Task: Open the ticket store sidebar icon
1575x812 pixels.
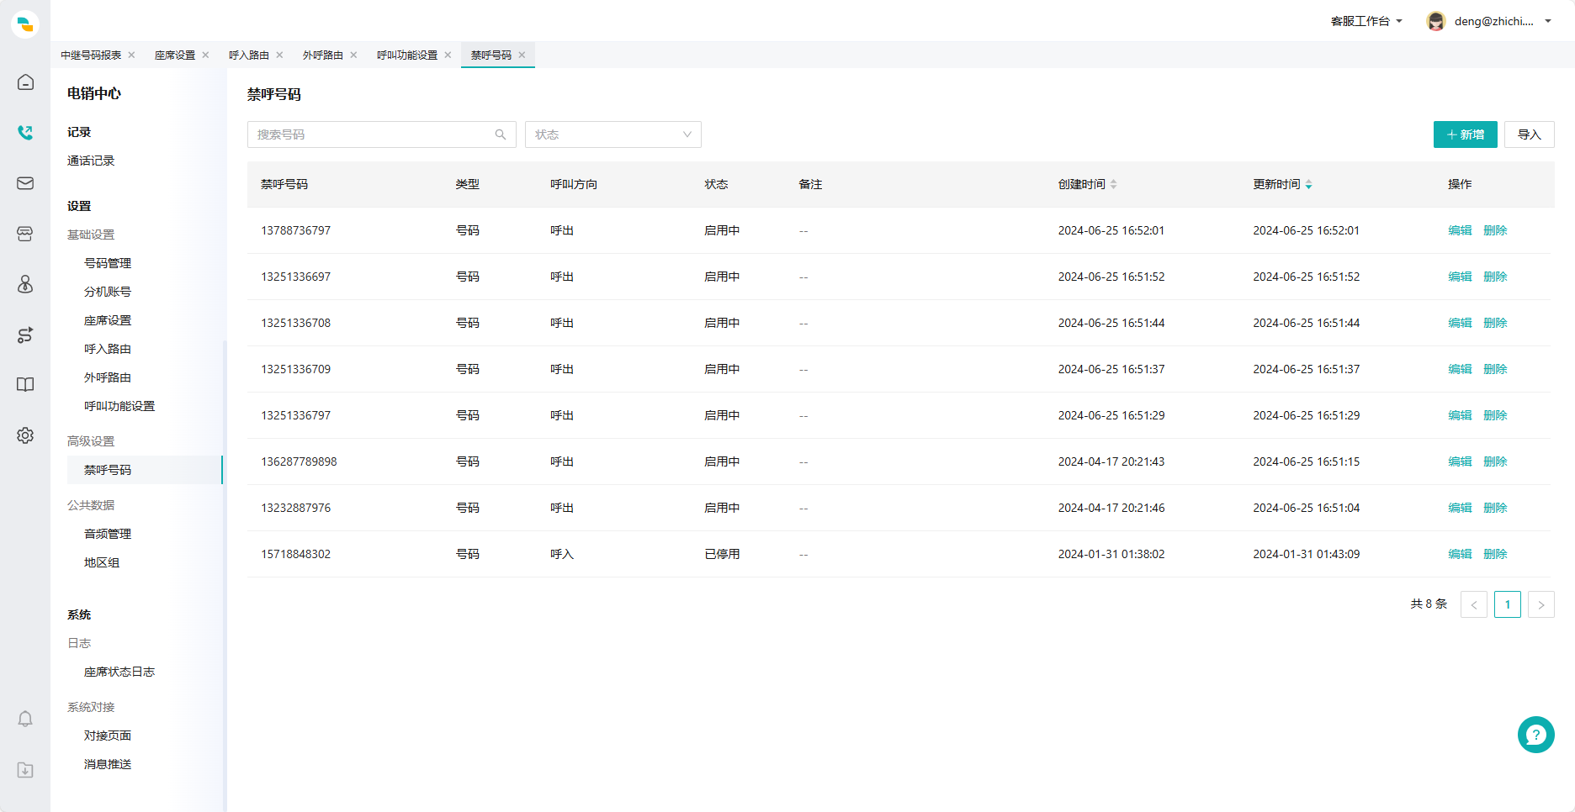Action: [x=25, y=234]
